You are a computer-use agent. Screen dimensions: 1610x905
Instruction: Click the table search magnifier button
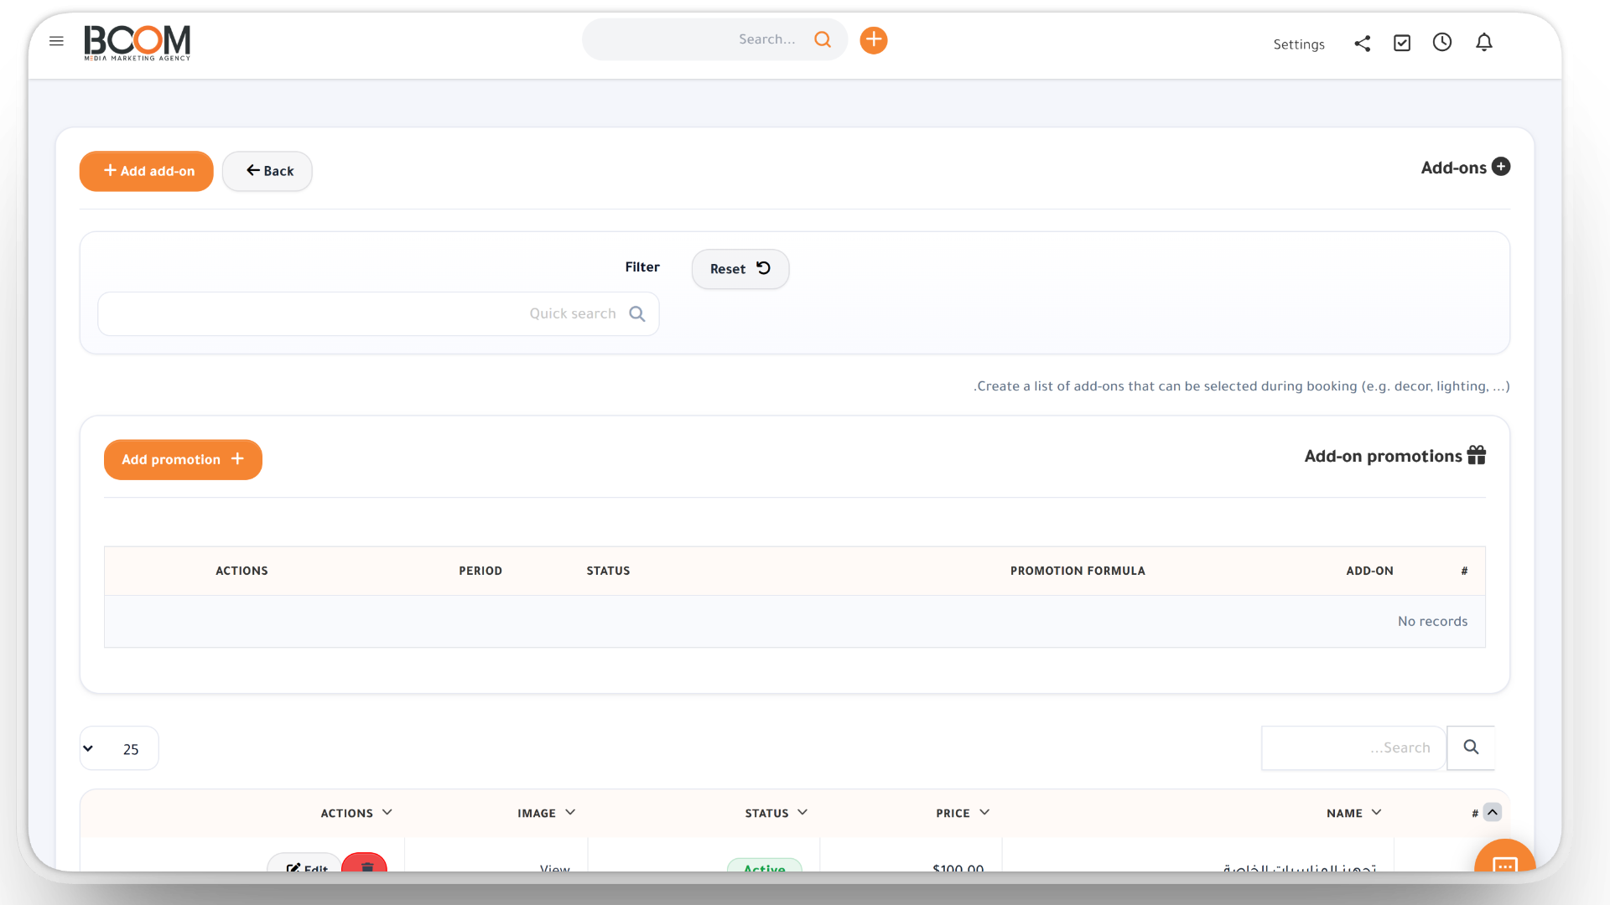1471,747
